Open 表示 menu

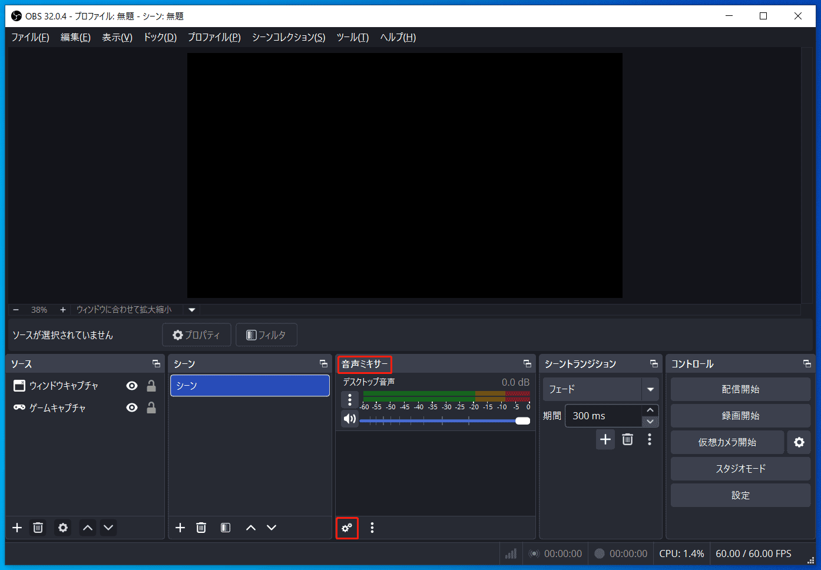coord(117,37)
